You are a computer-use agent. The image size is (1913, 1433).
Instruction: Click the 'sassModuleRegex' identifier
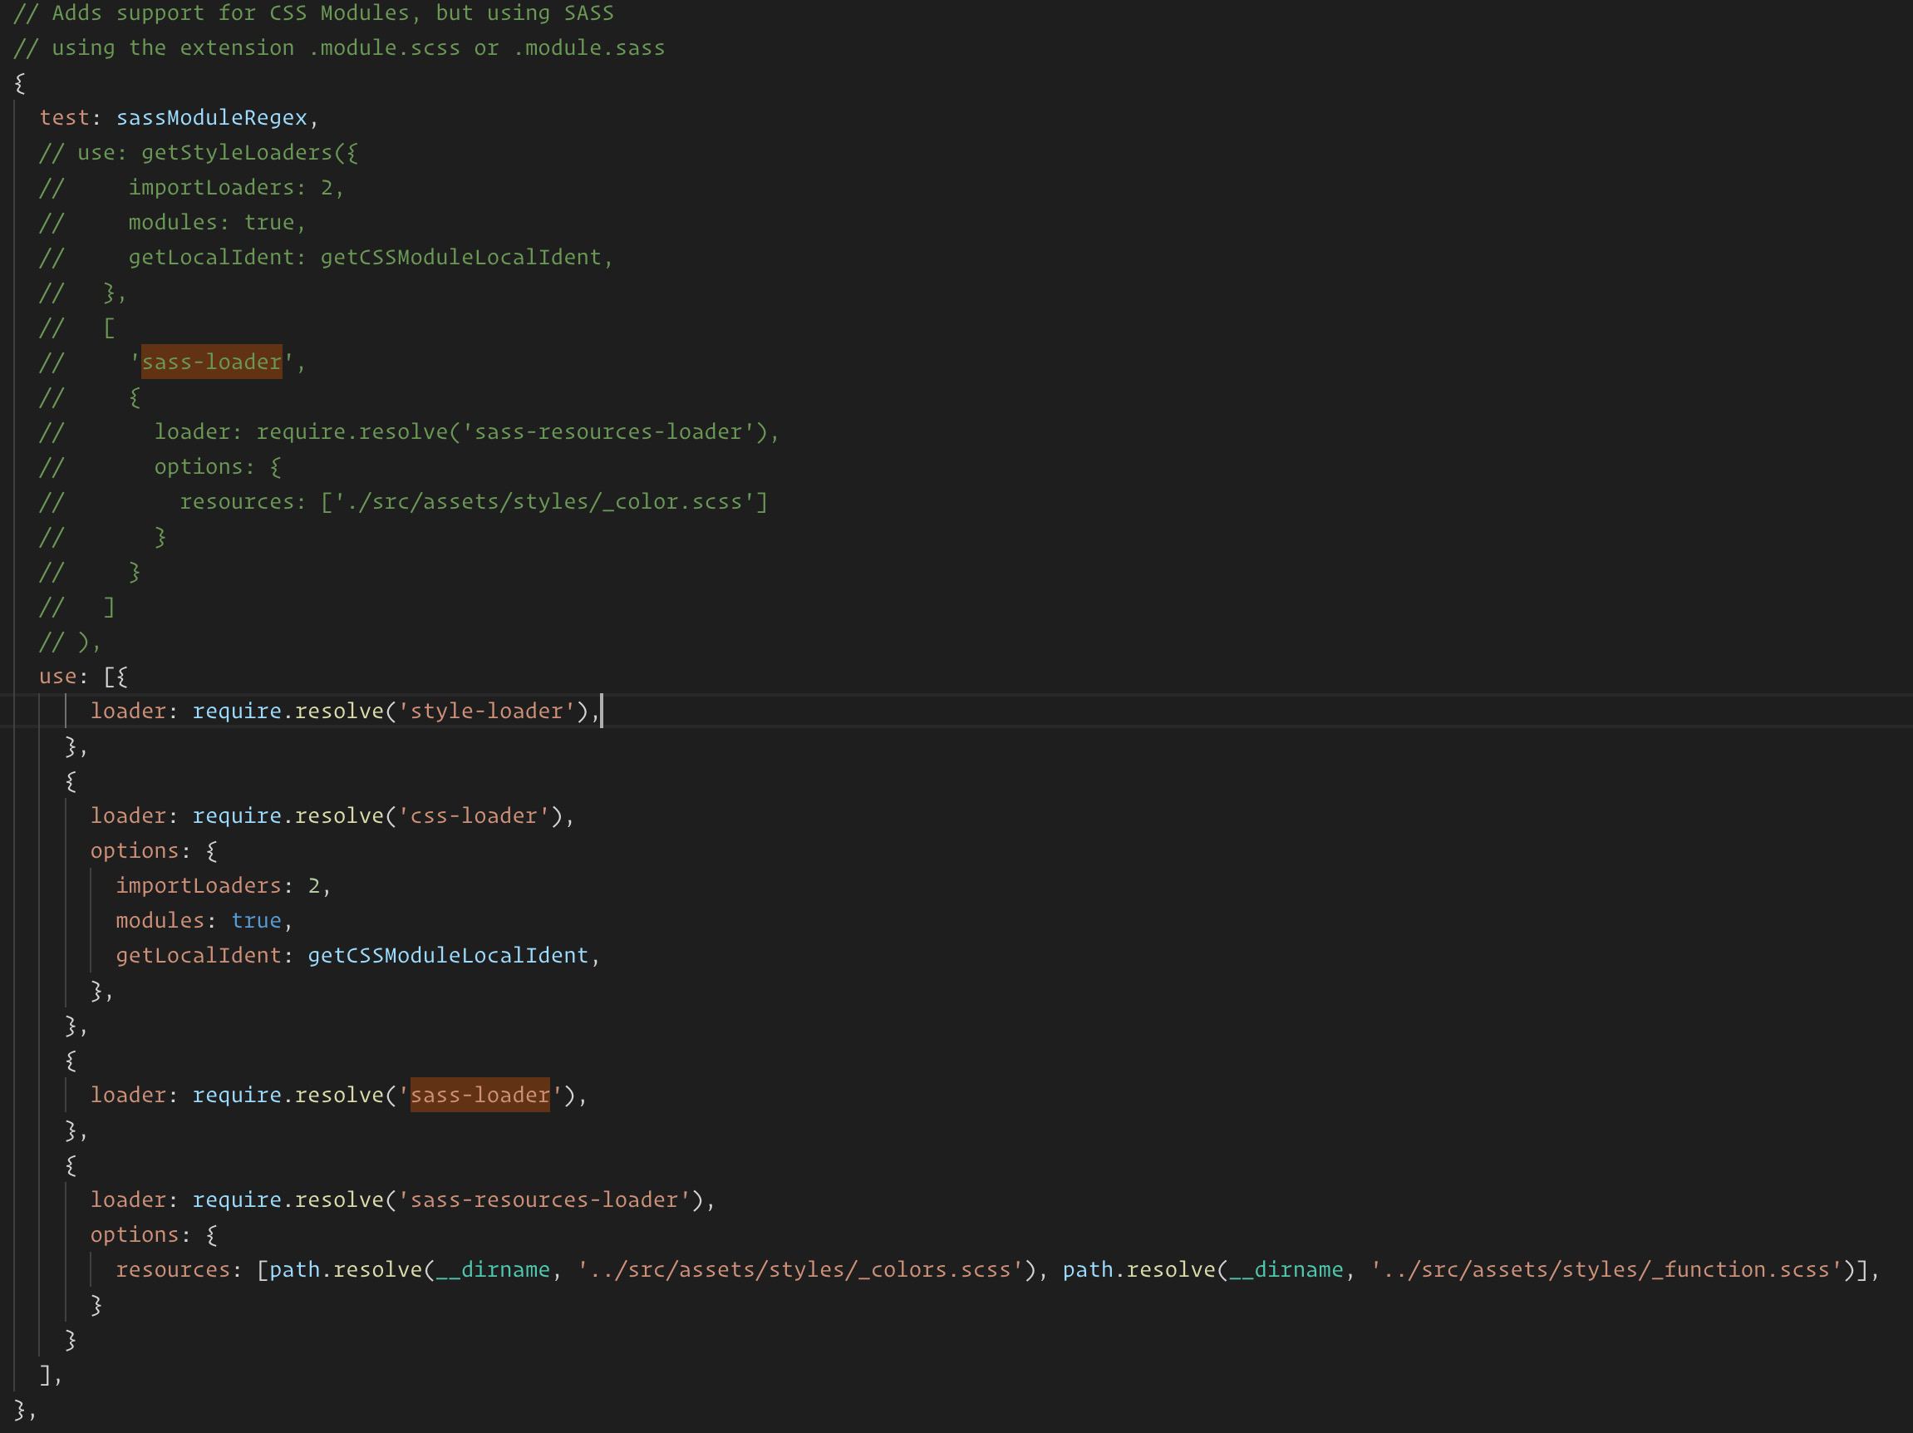click(212, 117)
